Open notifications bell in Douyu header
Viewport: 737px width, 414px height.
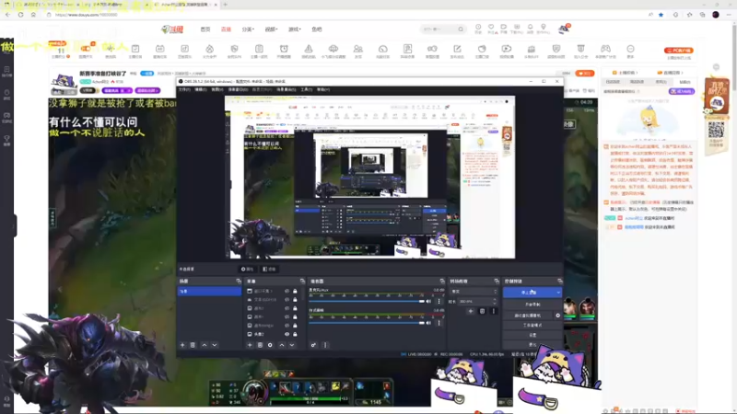pyautogui.click(x=531, y=28)
